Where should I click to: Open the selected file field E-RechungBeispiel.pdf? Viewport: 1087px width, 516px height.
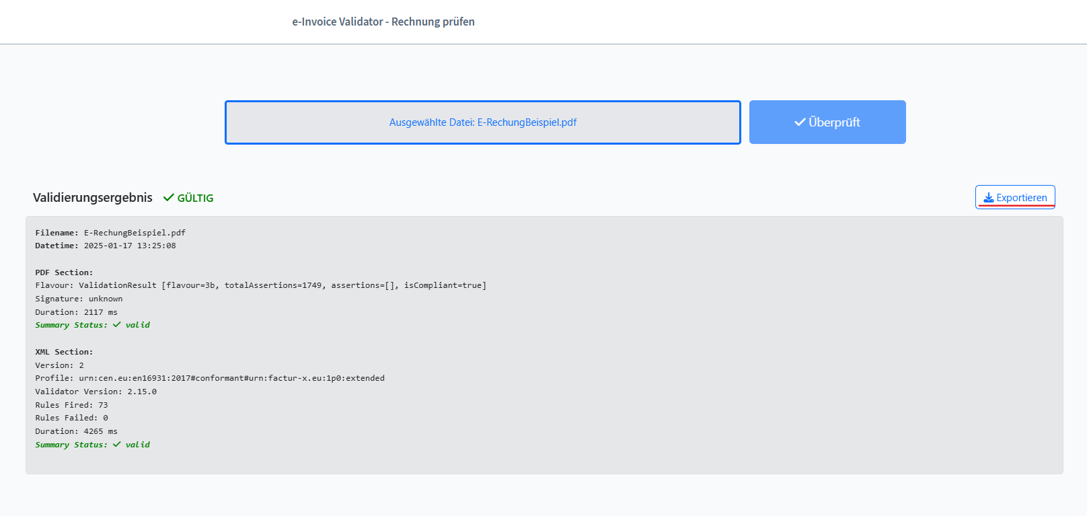coord(483,122)
